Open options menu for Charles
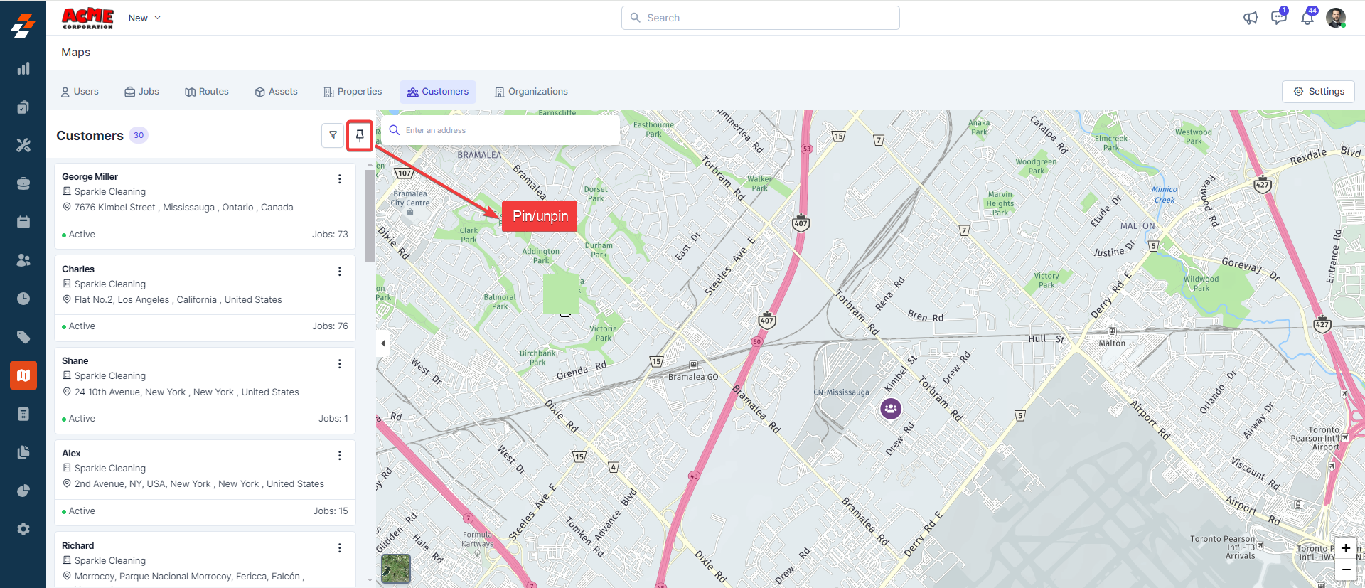Screen dimensions: 1365x588 tap(340, 272)
